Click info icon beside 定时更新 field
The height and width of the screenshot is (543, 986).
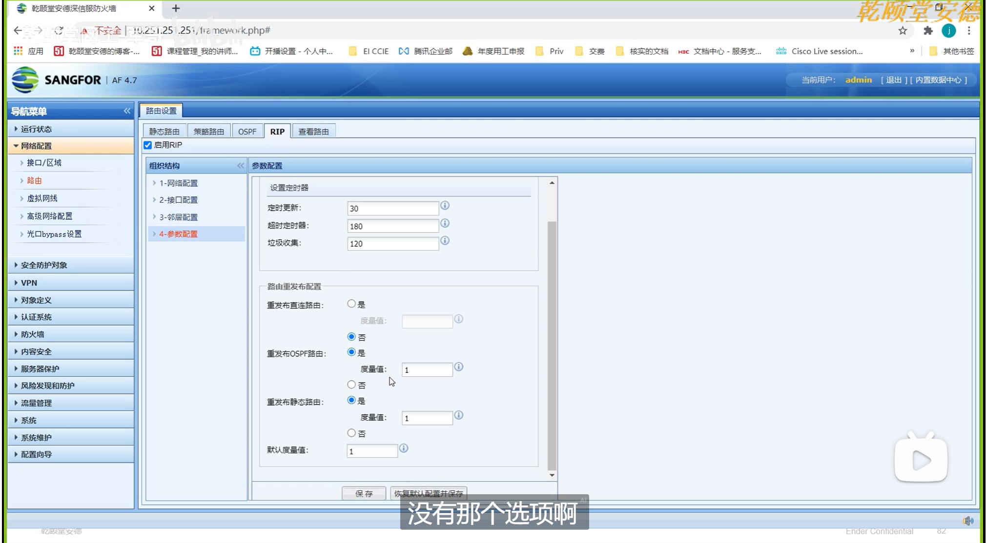point(445,206)
